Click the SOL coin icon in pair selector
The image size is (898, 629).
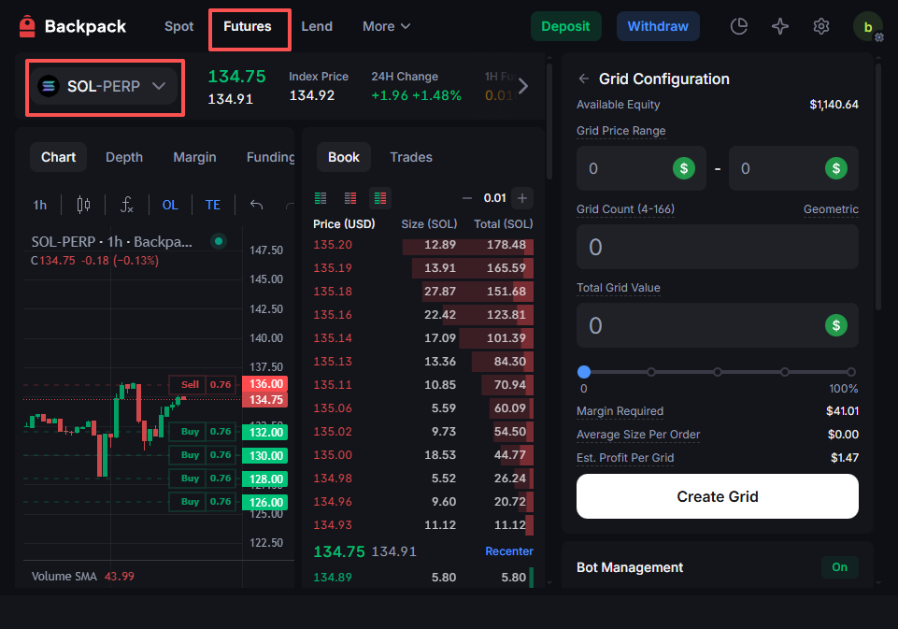click(49, 86)
